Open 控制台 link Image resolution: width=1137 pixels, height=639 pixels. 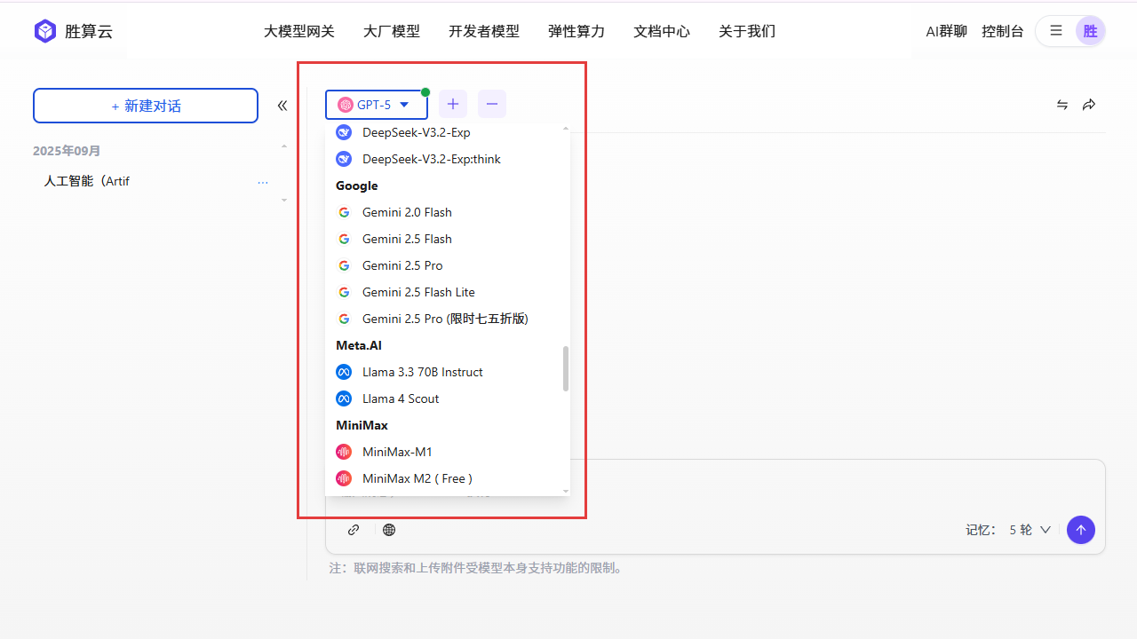point(1003,31)
